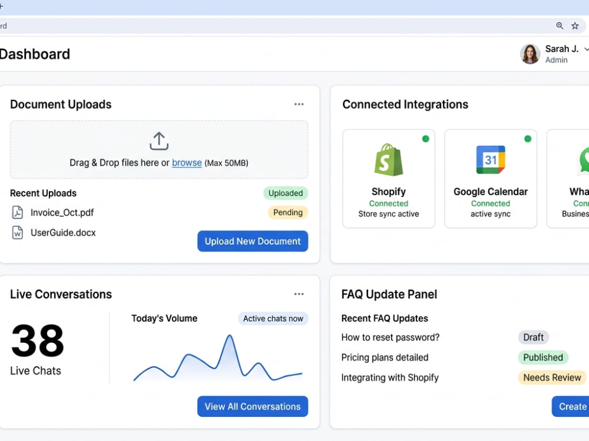Select the Shopify card title
The width and height of the screenshot is (589, 441).
[x=388, y=192]
